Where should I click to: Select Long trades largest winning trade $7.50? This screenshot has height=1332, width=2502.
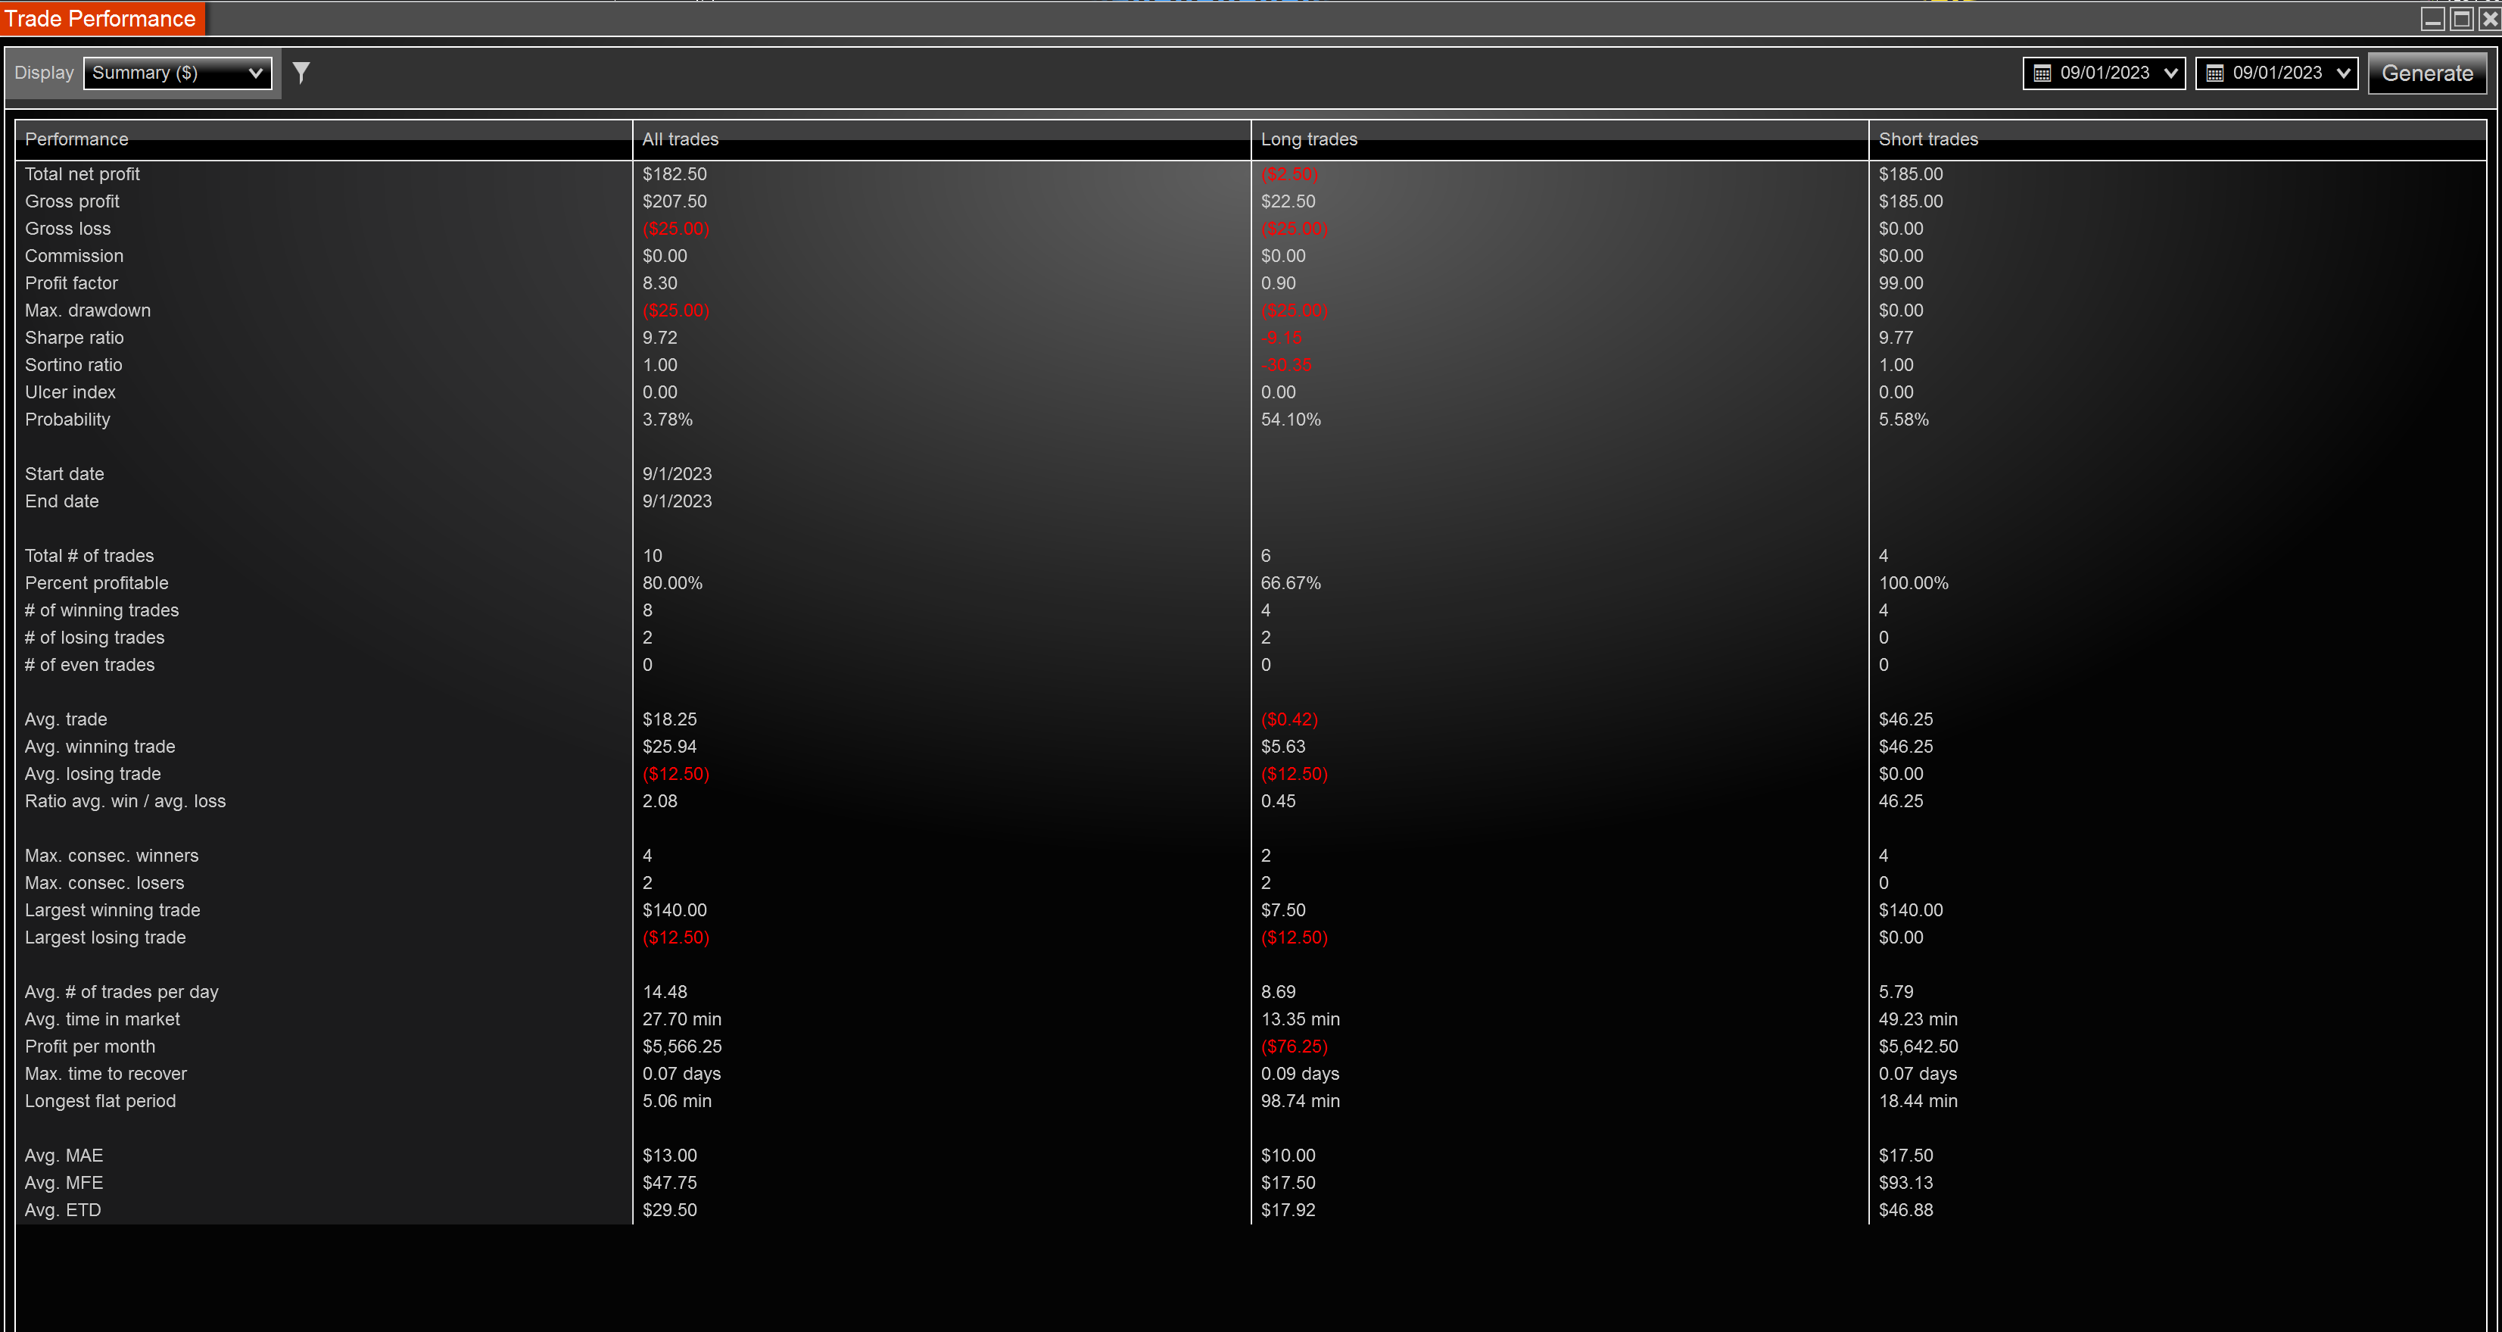(1283, 909)
